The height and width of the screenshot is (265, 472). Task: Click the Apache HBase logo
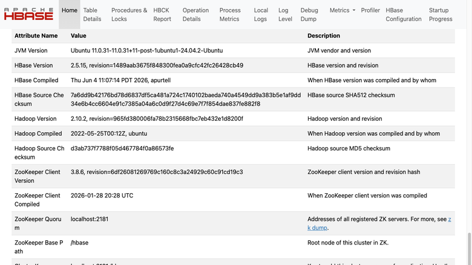pos(28,14)
